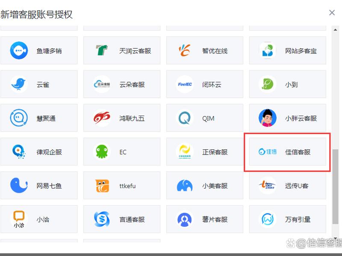Choose the 鸿联九五 label text
Screen dimensions: 342x256
pos(132,118)
